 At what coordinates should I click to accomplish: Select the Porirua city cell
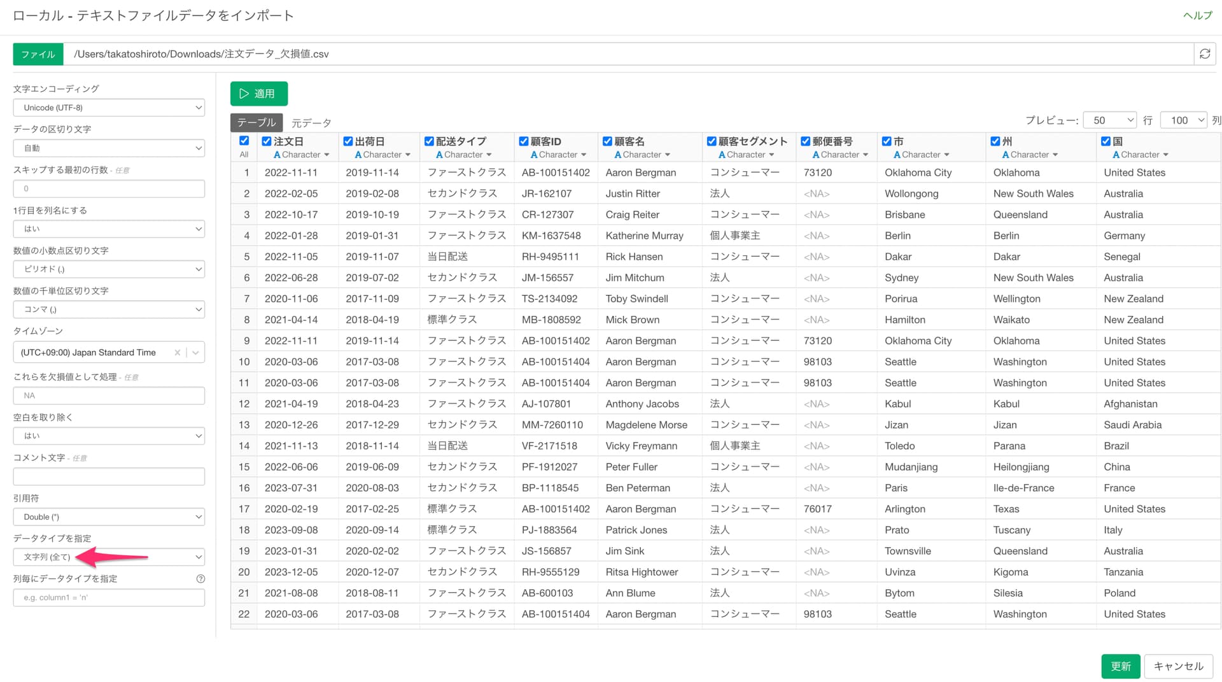coord(931,299)
